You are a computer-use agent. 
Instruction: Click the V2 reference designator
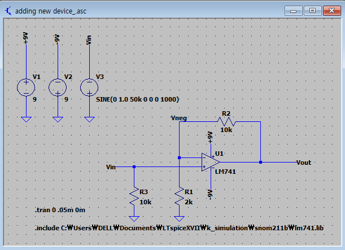point(68,77)
